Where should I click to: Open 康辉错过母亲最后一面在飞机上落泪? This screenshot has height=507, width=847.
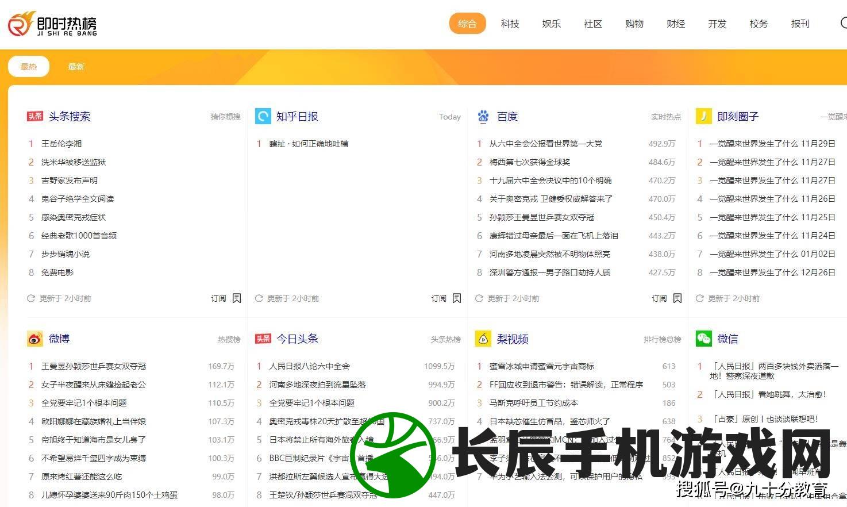(554, 236)
